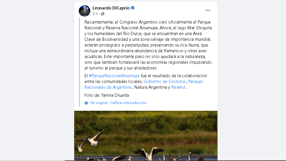
Task: Visit the Gobierno de Córdoba page link
Action: point(164,82)
